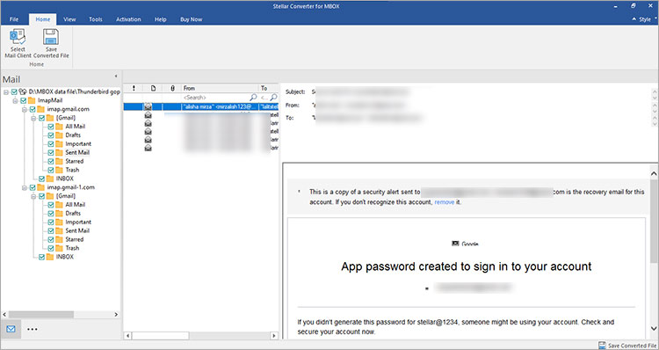Select Sent Mail folder under imap.gmail-1.com
The width and height of the screenshot is (659, 350).
click(x=77, y=230)
